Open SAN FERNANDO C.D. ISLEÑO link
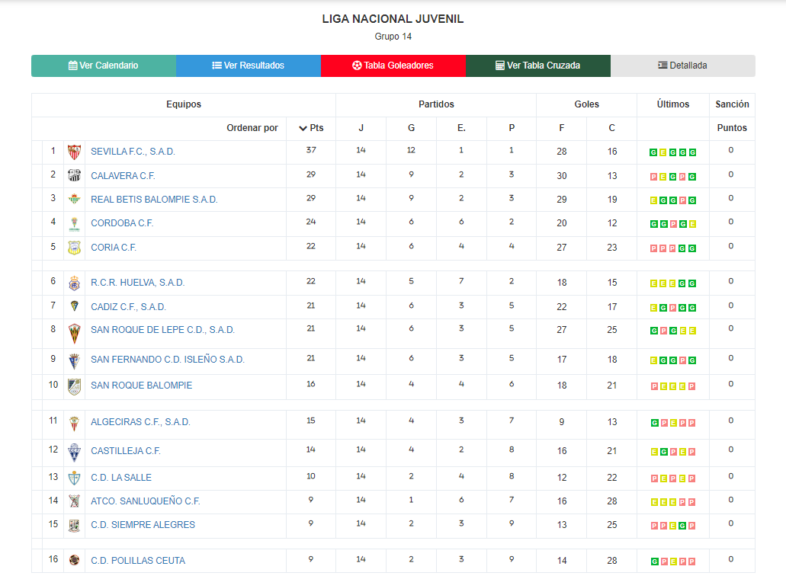The width and height of the screenshot is (786, 576). tap(168, 359)
